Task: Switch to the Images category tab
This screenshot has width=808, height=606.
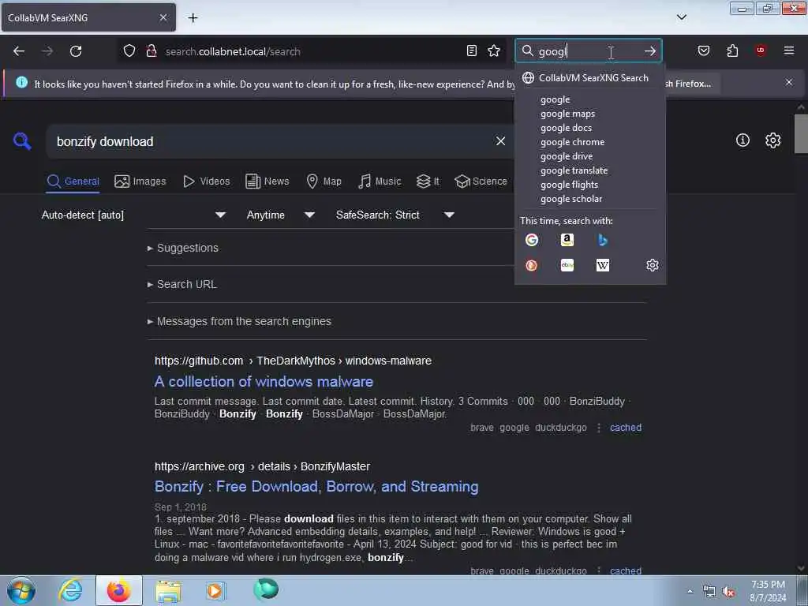Action: [140, 181]
